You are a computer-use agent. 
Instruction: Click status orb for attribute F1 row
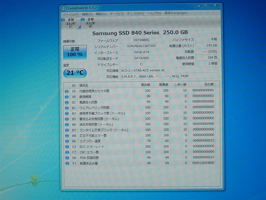(x=67, y=163)
